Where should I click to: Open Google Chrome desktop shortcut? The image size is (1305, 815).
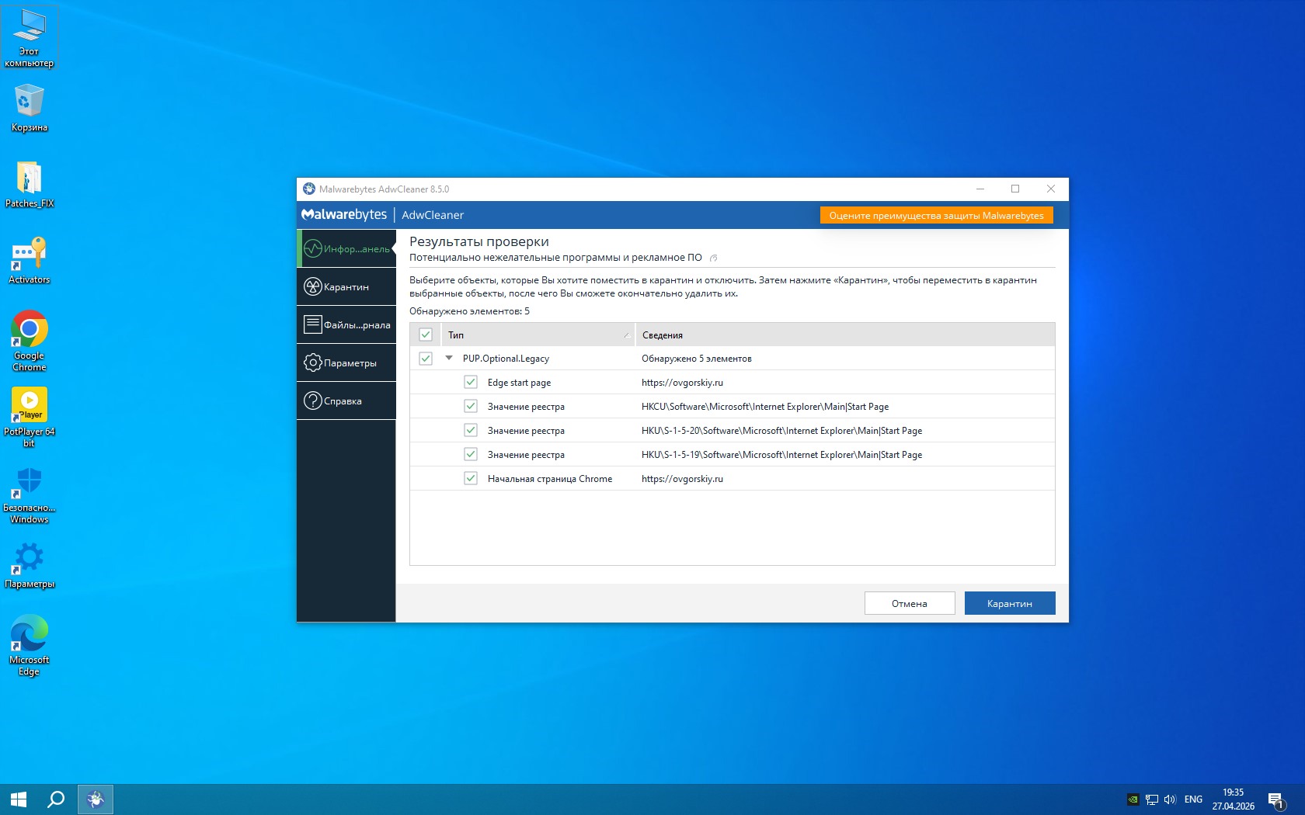30,332
